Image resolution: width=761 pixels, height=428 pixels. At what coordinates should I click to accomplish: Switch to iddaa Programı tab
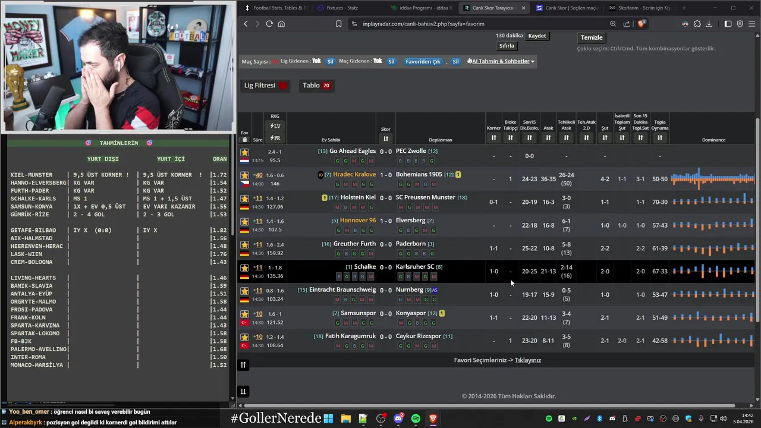coord(421,8)
